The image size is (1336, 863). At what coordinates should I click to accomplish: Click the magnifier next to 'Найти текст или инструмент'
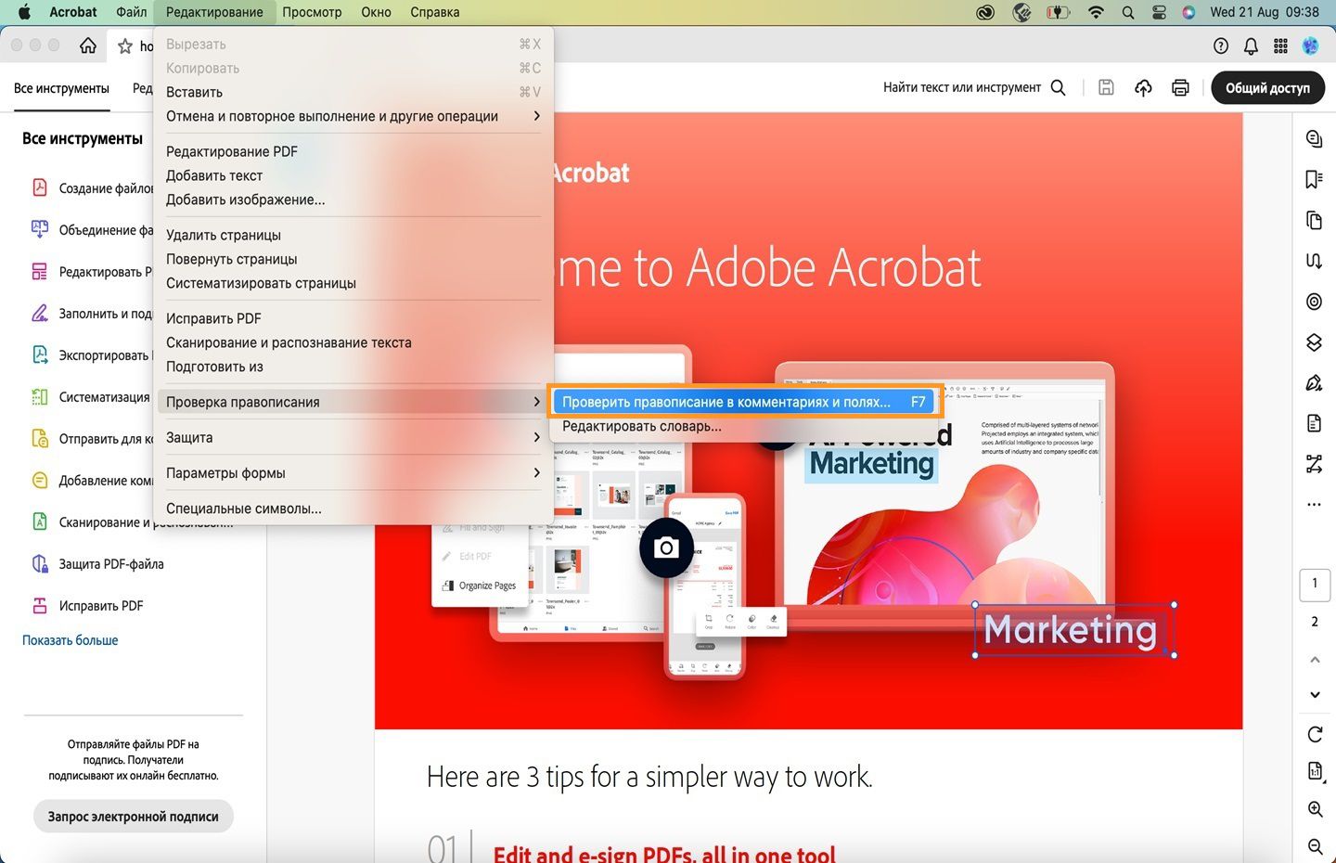1058,87
